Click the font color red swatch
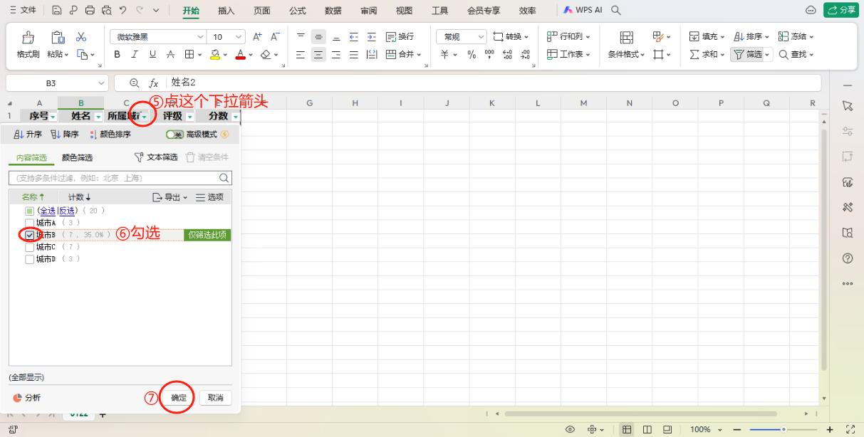The width and height of the screenshot is (864, 437). pyautogui.click(x=240, y=54)
